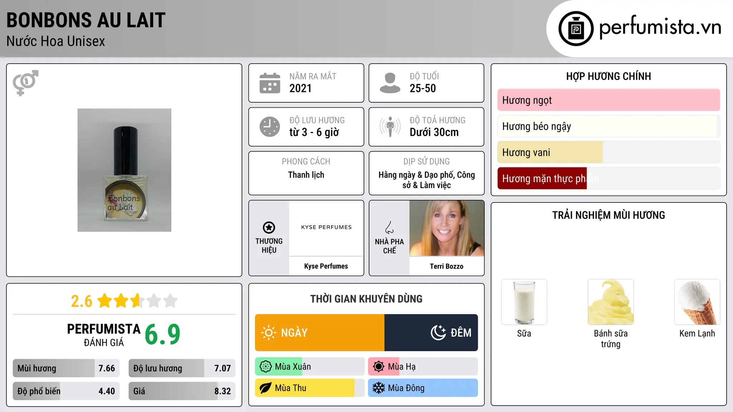This screenshot has height=412, width=733.
Task: Go to the perfumista.vn site name
Action: click(x=660, y=27)
